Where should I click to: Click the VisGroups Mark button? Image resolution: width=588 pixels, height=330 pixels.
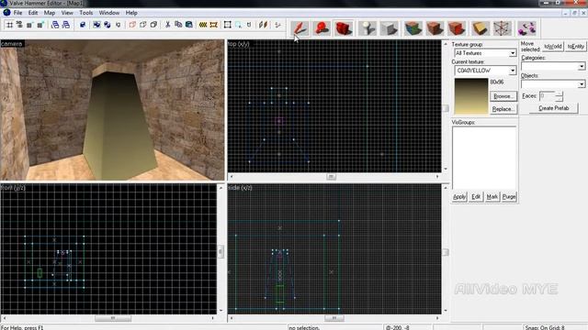492,197
